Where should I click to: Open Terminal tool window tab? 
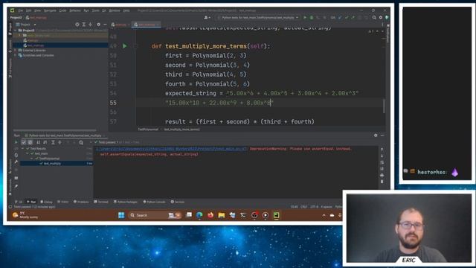pyautogui.click(x=101, y=202)
